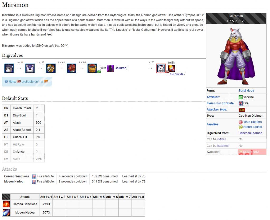Viewport: 270px width, 220px height.
Task: Click the Lv. 11 Digimon icon in chain
Action: (30, 68)
